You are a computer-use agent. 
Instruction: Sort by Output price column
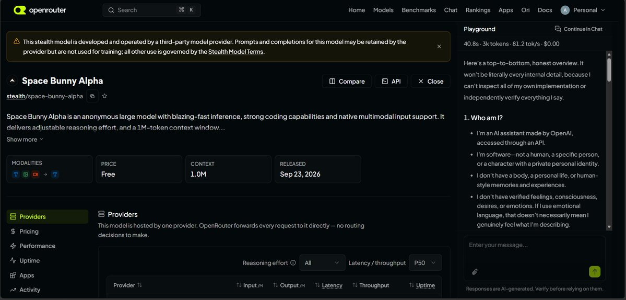[x=289, y=285]
